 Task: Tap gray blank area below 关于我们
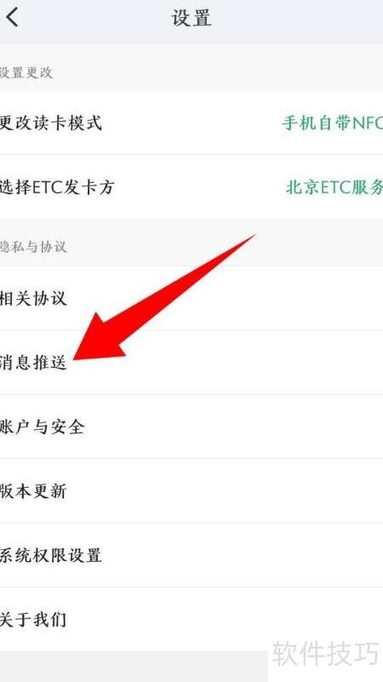pyautogui.click(x=130, y=667)
